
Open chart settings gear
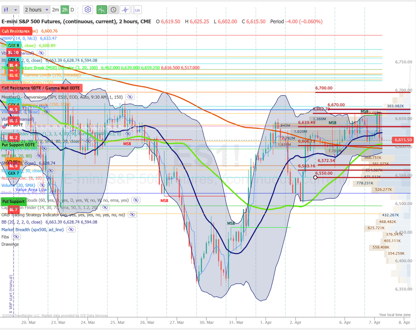(87, 9)
